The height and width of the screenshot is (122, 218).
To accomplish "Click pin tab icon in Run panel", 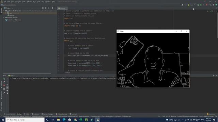I will [4, 93].
